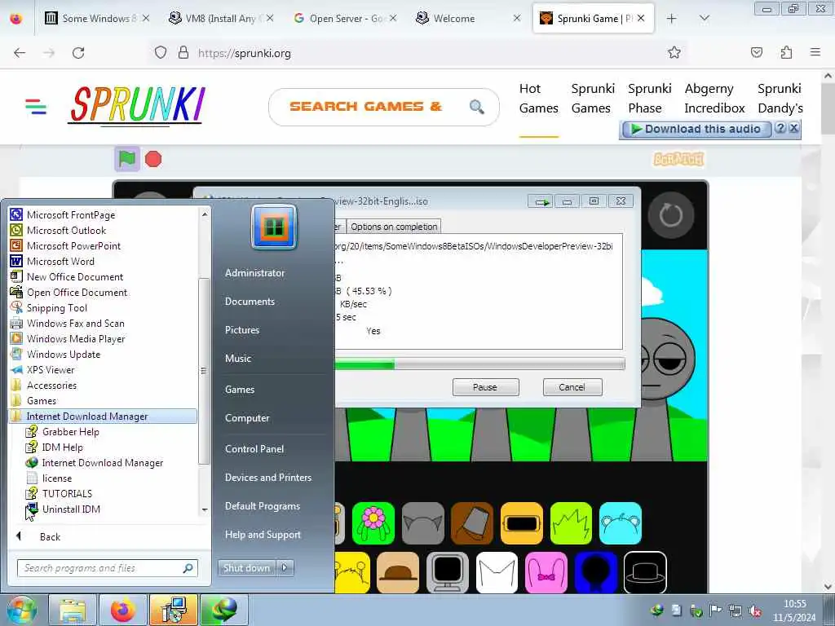Select the white cat Sprunki icon

[x=497, y=572]
